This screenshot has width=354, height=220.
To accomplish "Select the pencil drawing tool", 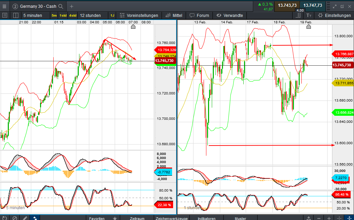I will pyautogui.click(x=25, y=218).
